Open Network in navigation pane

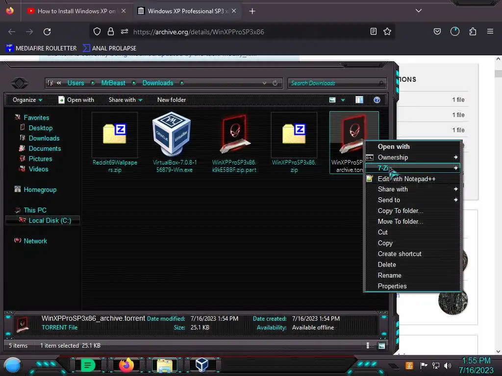click(x=35, y=241)
